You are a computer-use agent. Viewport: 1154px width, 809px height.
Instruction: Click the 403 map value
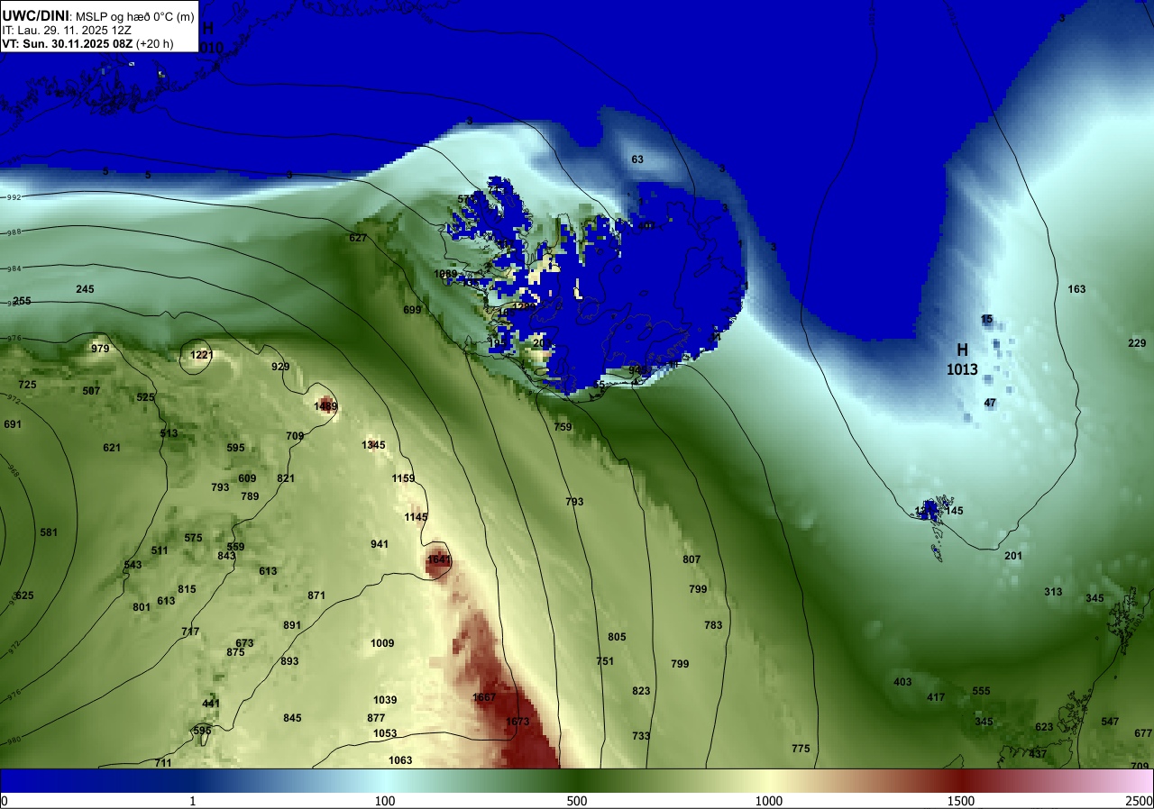(902, 682)
